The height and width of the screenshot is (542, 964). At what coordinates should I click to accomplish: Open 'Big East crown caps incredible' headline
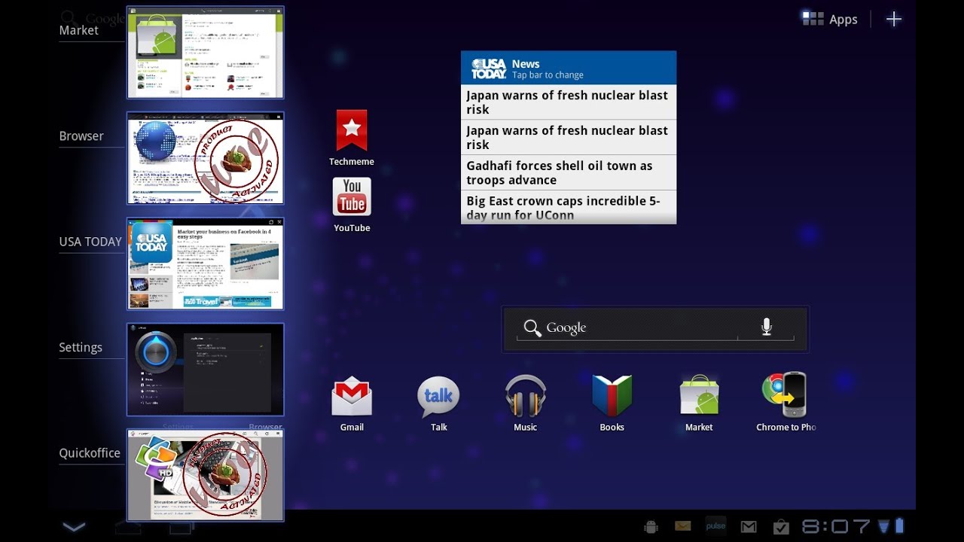(569, 207)
